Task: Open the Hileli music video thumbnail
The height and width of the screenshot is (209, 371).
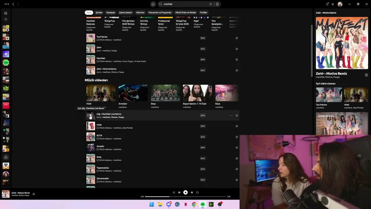Action: (x=101, y=93)
